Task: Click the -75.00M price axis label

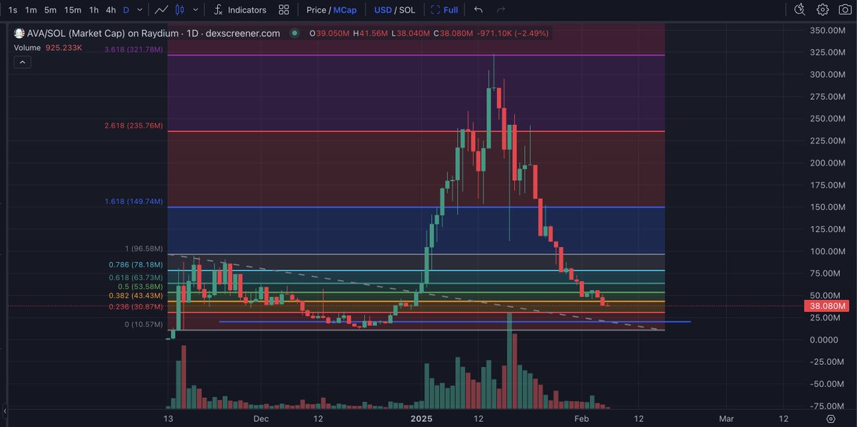Action: [x=828, y=406]
